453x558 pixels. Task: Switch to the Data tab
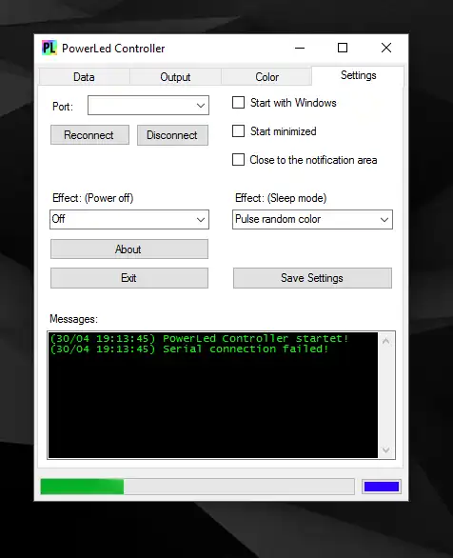(85, 77)
